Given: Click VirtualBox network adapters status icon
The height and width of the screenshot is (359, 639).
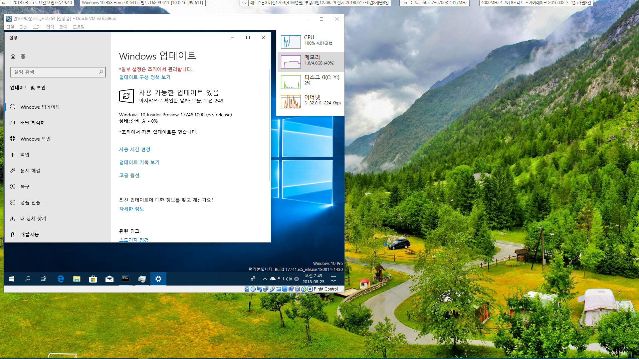Looking at the screenshot, I should coord(266,289).
